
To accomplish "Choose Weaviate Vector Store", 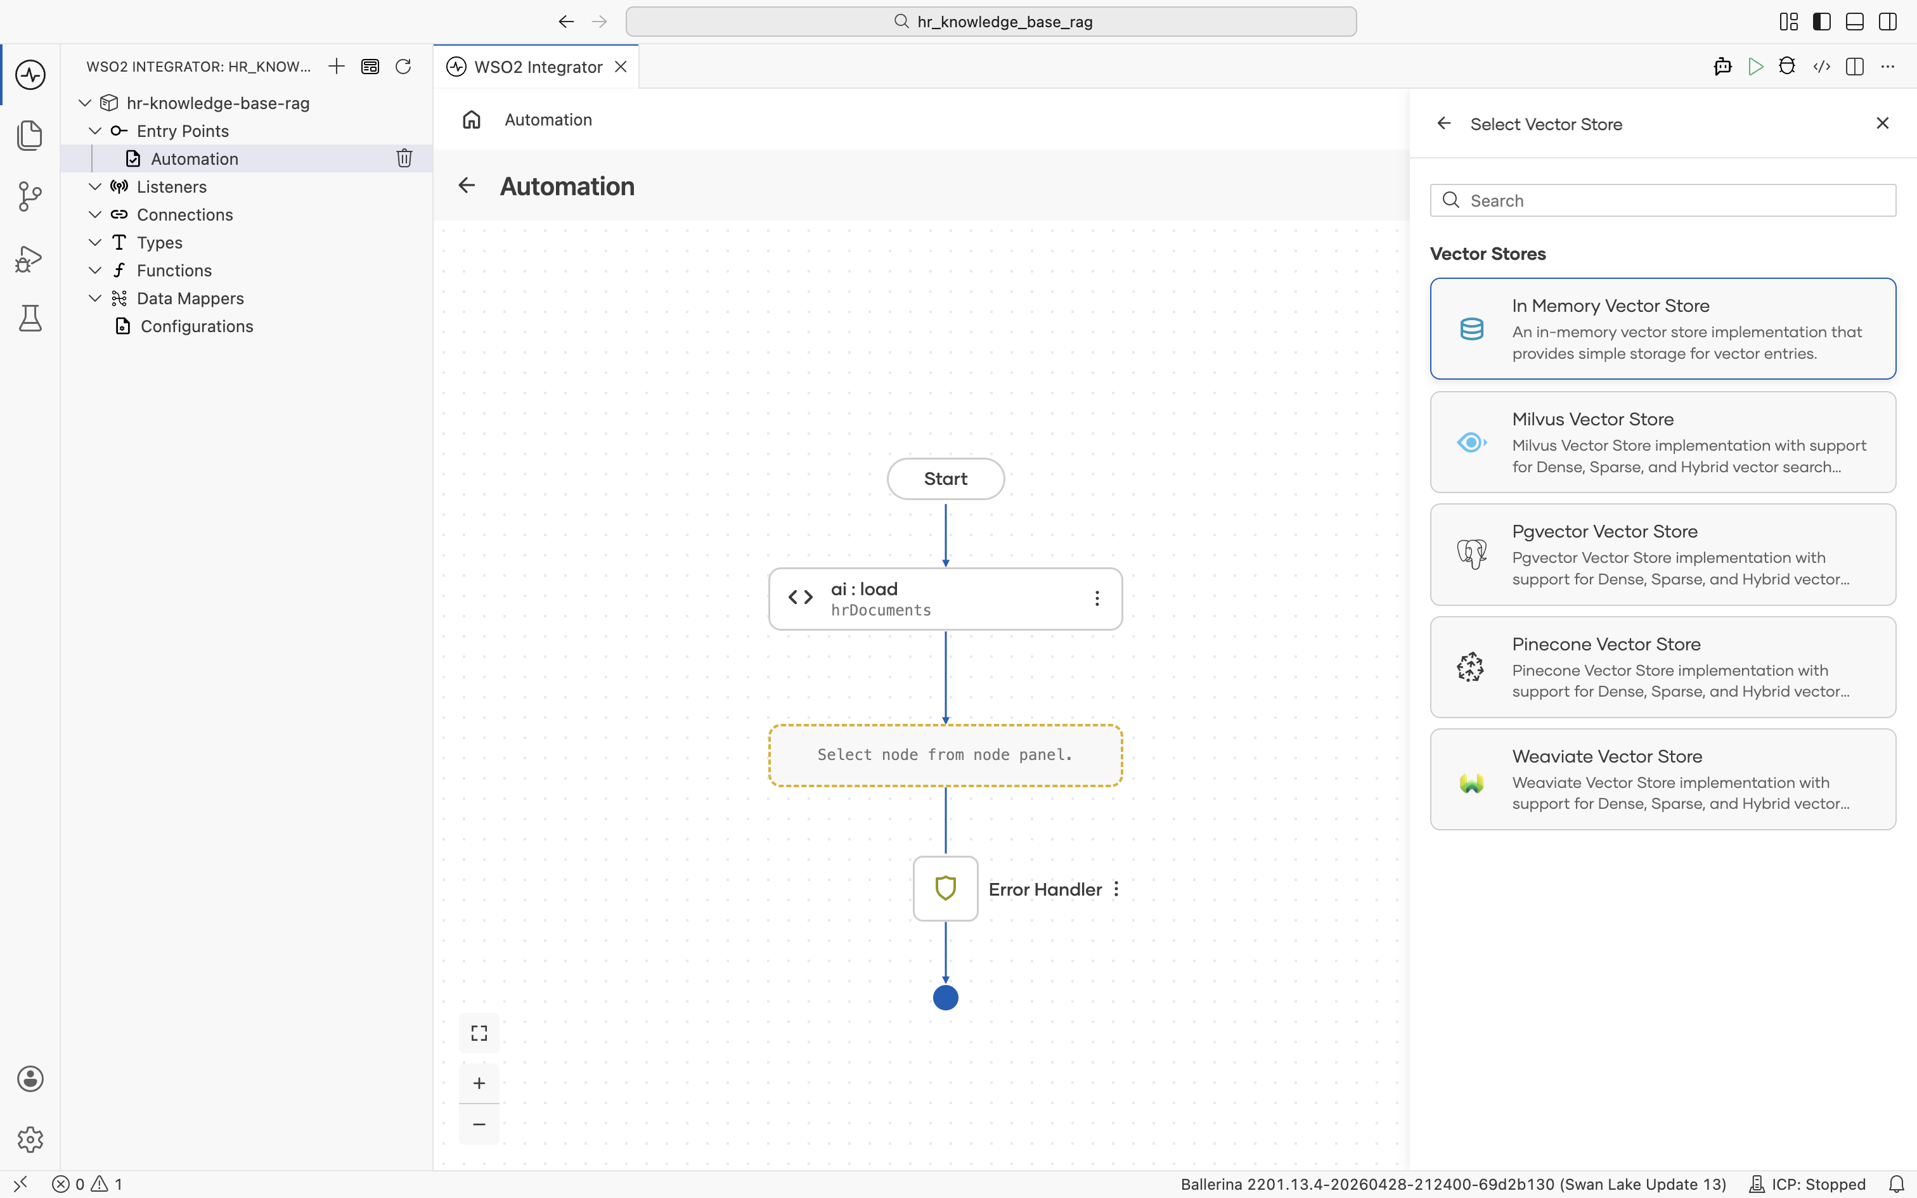I will pos(1663,780).
